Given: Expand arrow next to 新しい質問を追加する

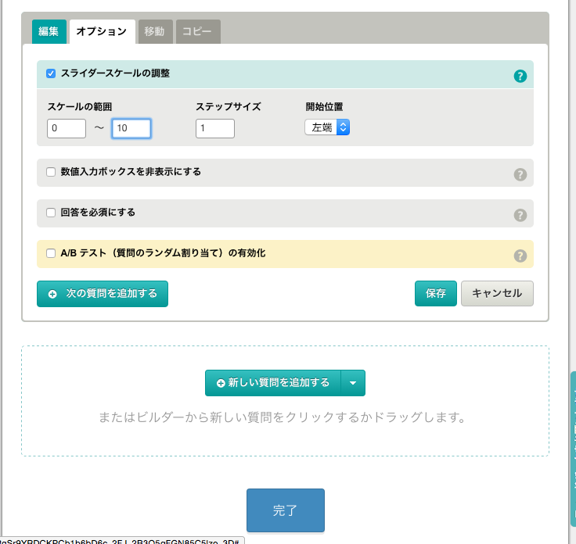Looking at the screenshot, I should [353, 383].
